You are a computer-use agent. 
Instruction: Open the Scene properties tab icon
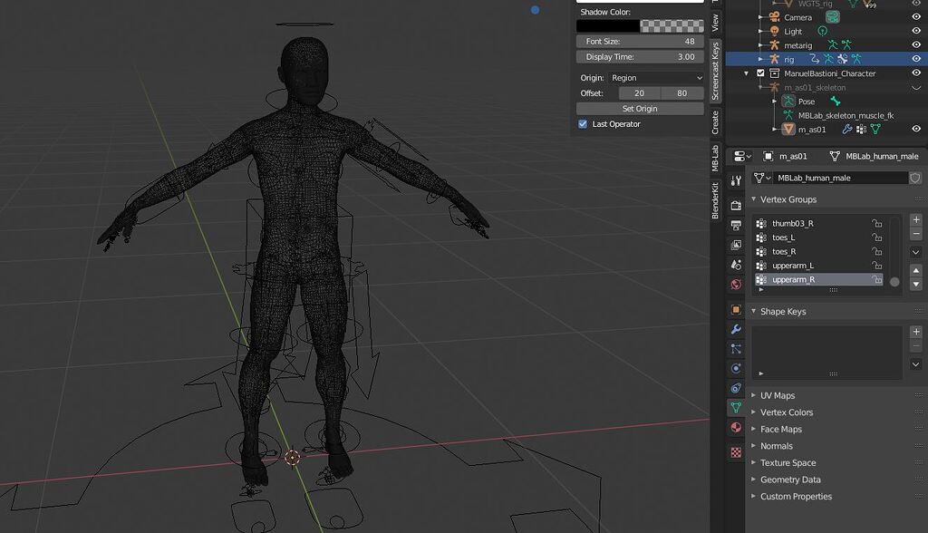click(x=736, y=265)
